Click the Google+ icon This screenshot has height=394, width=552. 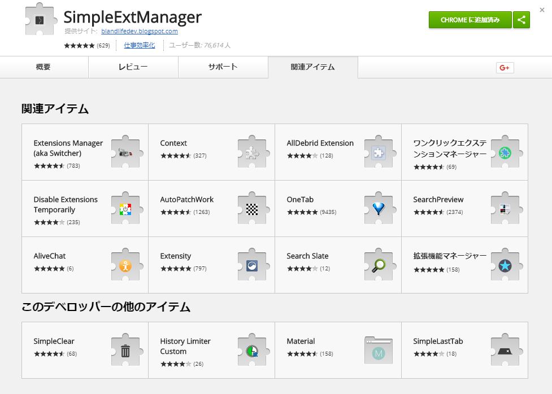tap(505, 68)
